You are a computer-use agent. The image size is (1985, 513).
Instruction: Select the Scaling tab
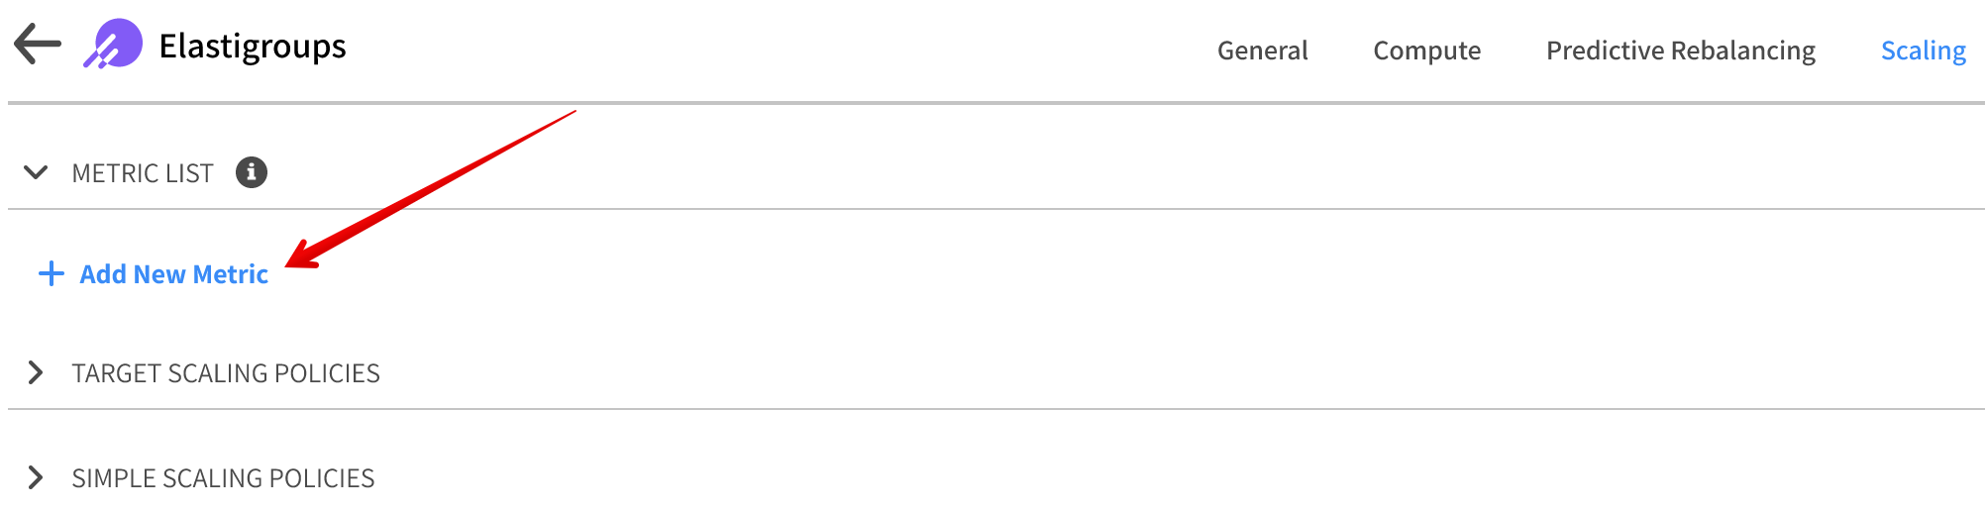[x=1923, y=51]
